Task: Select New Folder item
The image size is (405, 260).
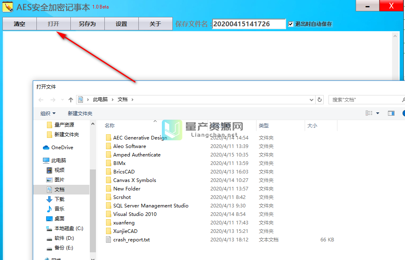Action: point(127,189)
